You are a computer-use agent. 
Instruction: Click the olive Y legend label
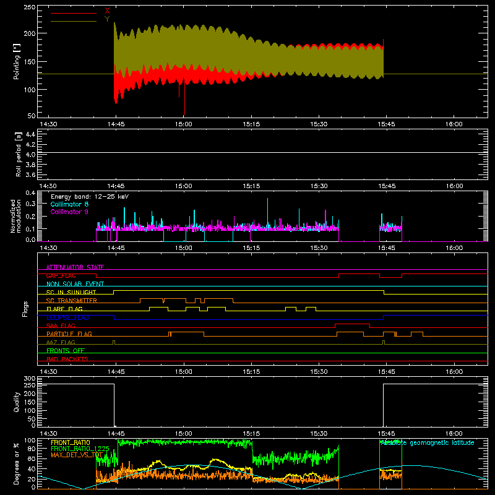pyautogui.click(x=107, y=19)
